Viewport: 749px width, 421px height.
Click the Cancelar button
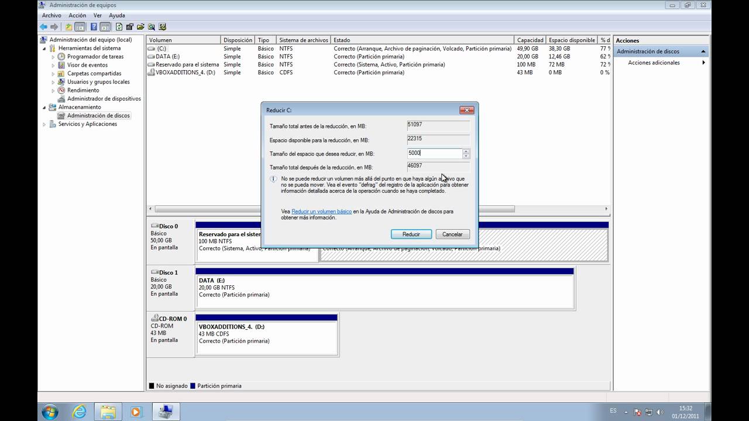(452, 234)
